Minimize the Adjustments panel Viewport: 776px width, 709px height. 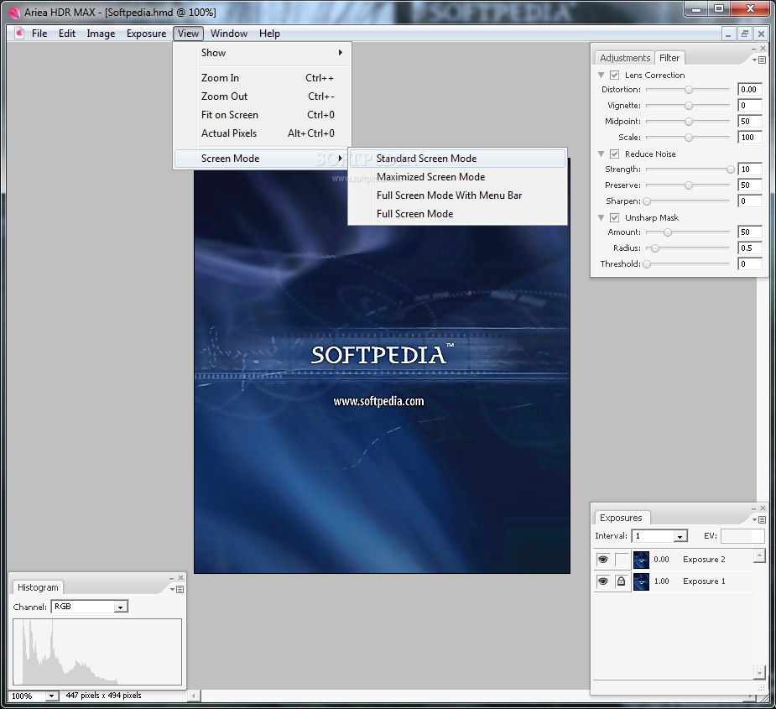click(x=753, y=49)
